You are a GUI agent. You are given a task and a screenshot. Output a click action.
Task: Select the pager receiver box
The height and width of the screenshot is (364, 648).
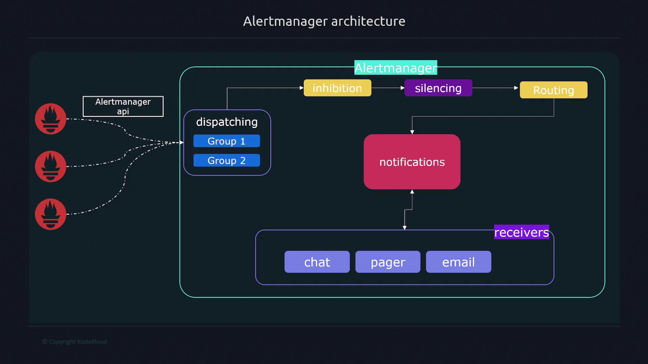[388, 262]
